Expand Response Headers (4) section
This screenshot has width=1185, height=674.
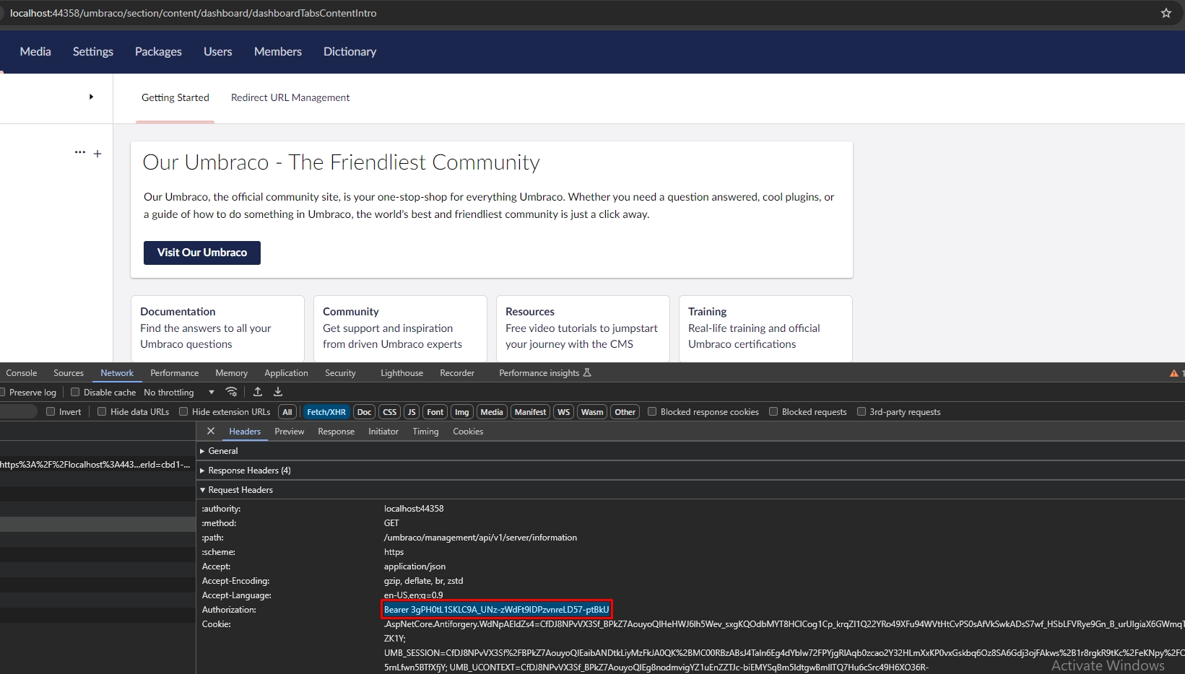tap(248, 471)
